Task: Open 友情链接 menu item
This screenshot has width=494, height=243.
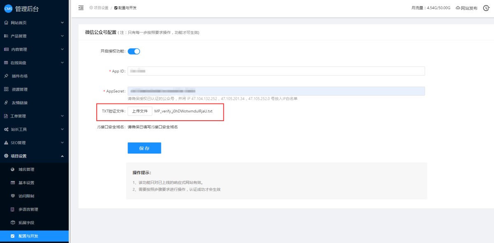Action: coord(34,103)
